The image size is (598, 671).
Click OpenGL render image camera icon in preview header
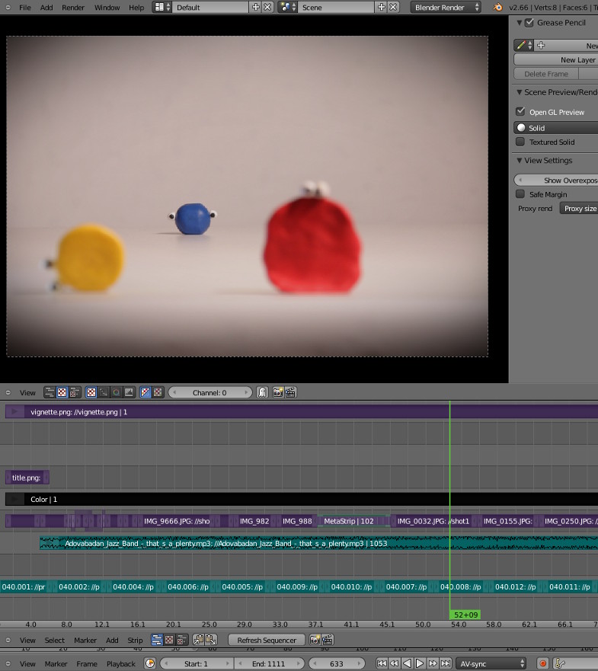point(278,392)
